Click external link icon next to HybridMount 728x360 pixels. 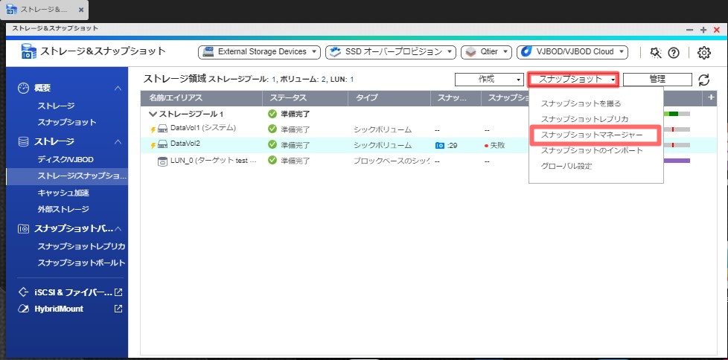click(x=118, y=309)
